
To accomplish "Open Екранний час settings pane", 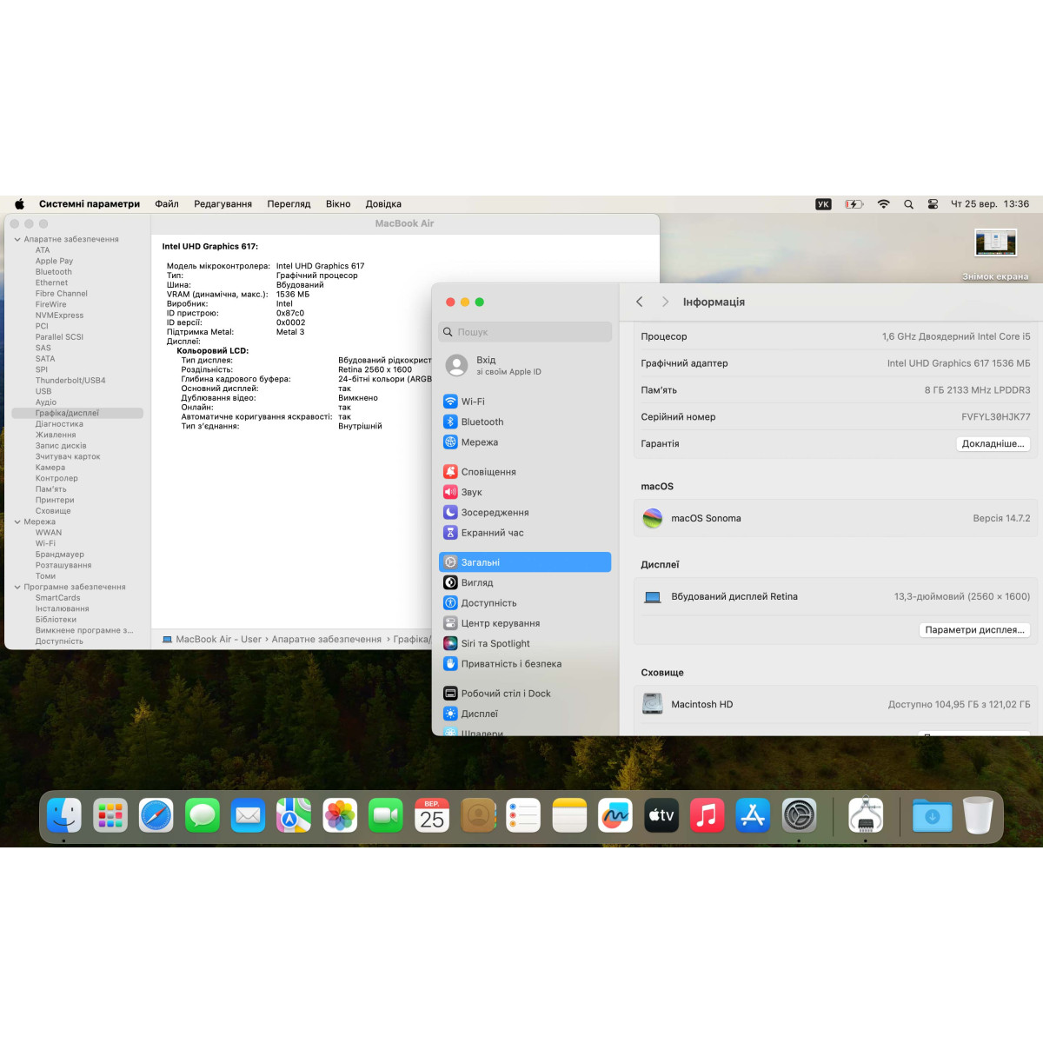I will click(525, 533).
